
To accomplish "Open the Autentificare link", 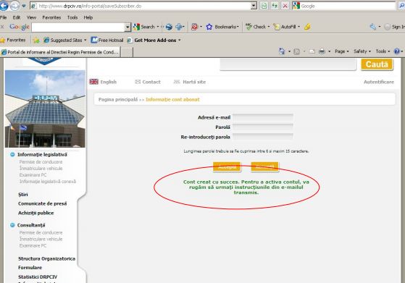I will click(x=379, y=82).
